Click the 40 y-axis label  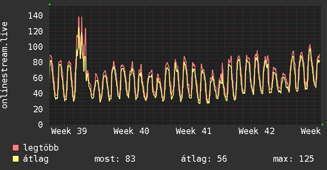point(38,94)
